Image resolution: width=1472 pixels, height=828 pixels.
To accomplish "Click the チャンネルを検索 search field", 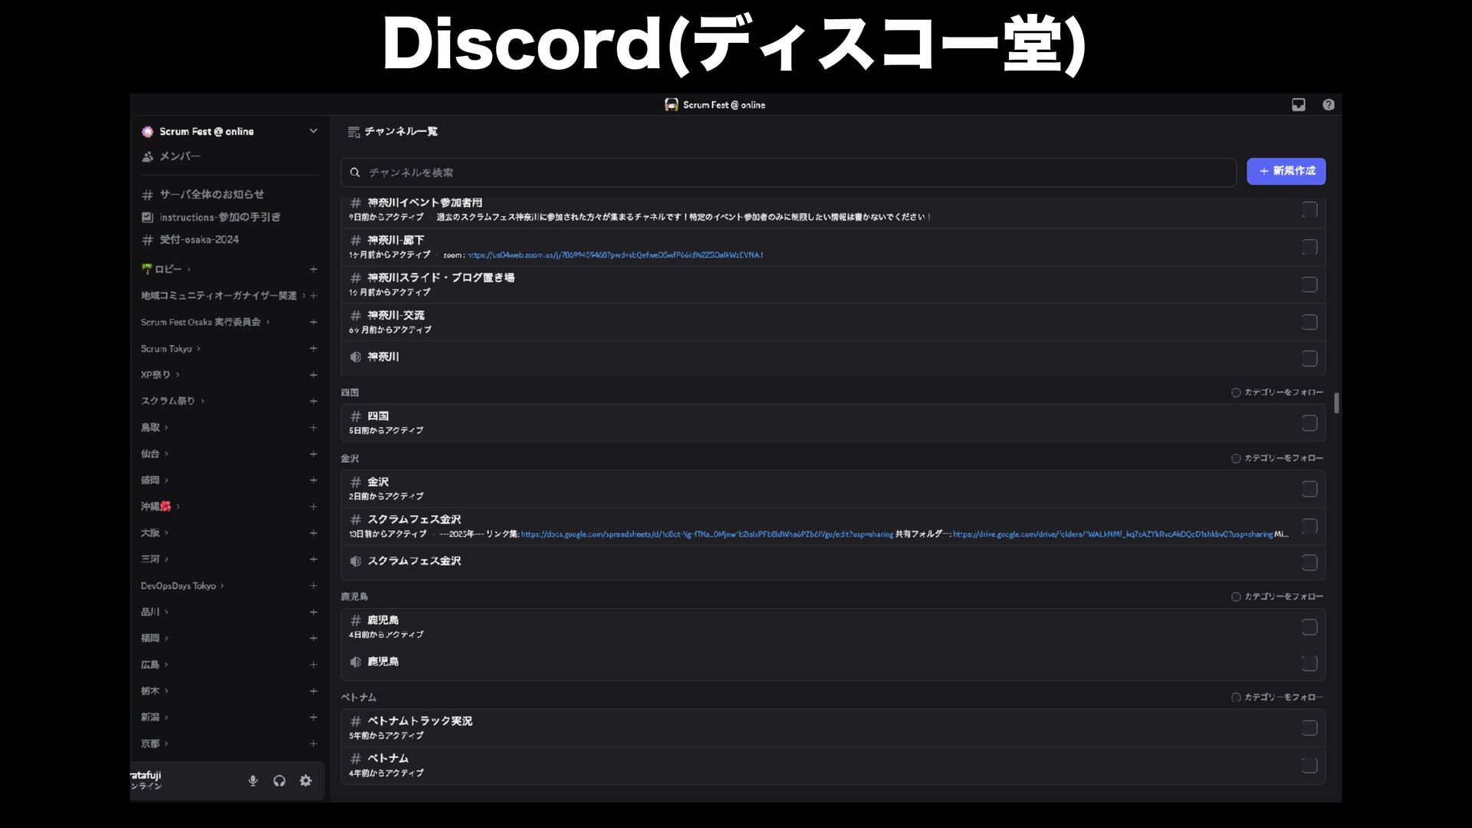I will coord(790,172).
